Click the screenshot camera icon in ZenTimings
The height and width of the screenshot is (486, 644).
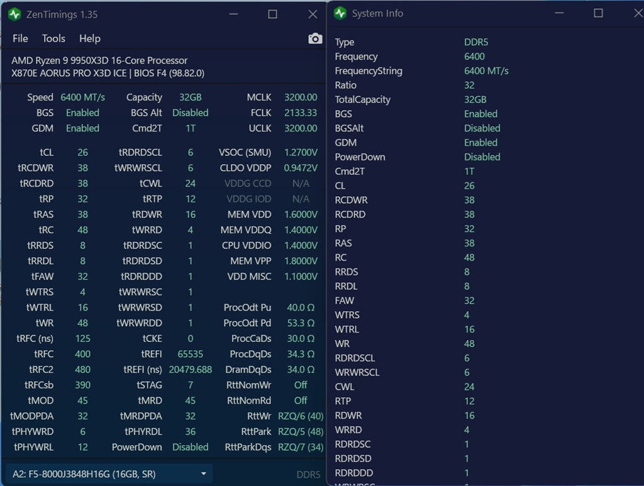315,38
